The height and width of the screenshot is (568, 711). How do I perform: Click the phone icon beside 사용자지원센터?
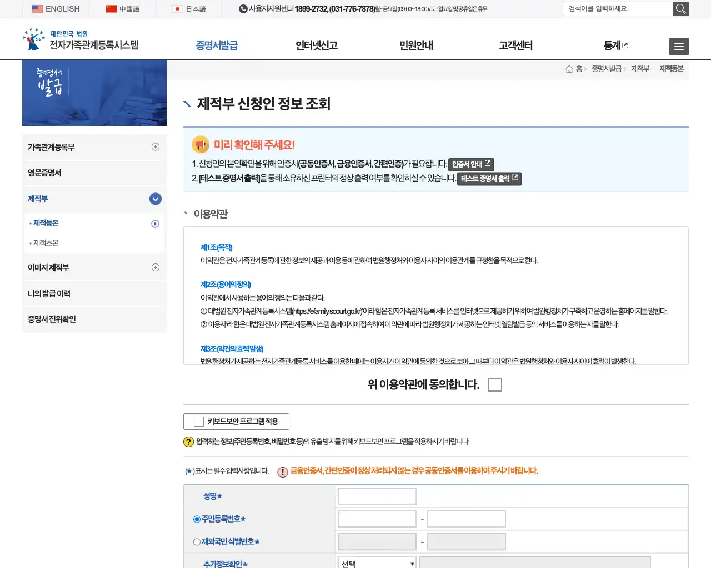click(242, 9)
